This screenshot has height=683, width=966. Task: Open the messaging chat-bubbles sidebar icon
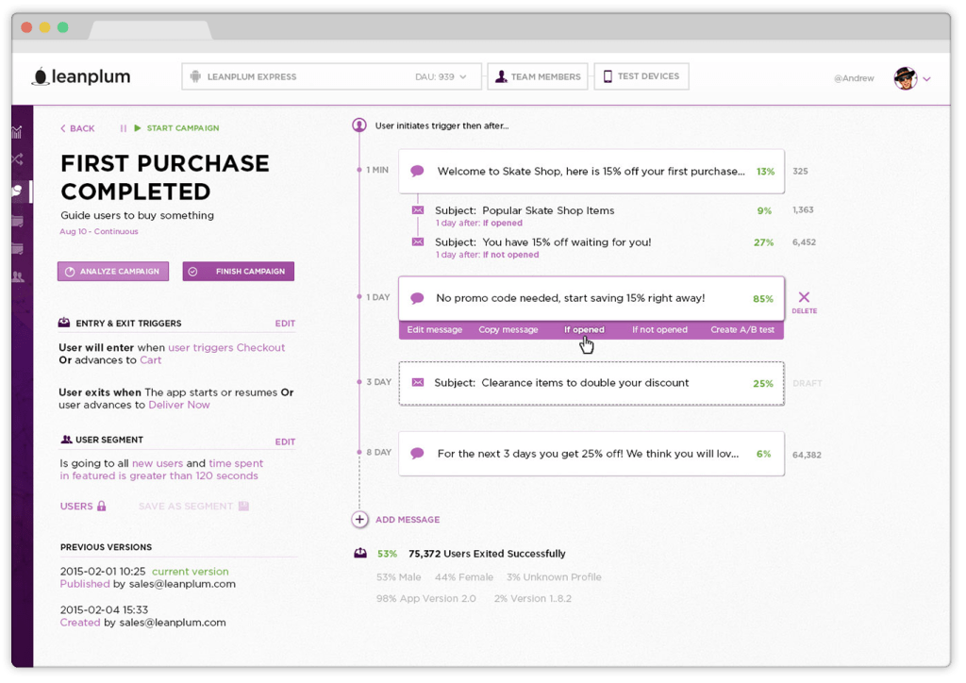(x=16, y=191)
